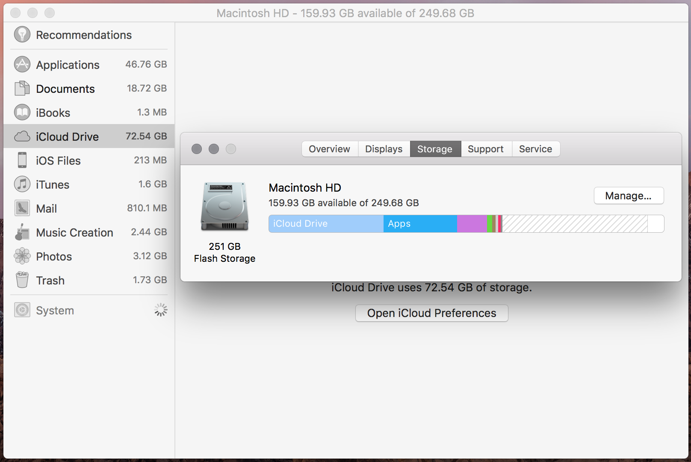Click the Apps segment of storage bar
The height and width of the screenshot is (462, 691).
coord(420,224)
